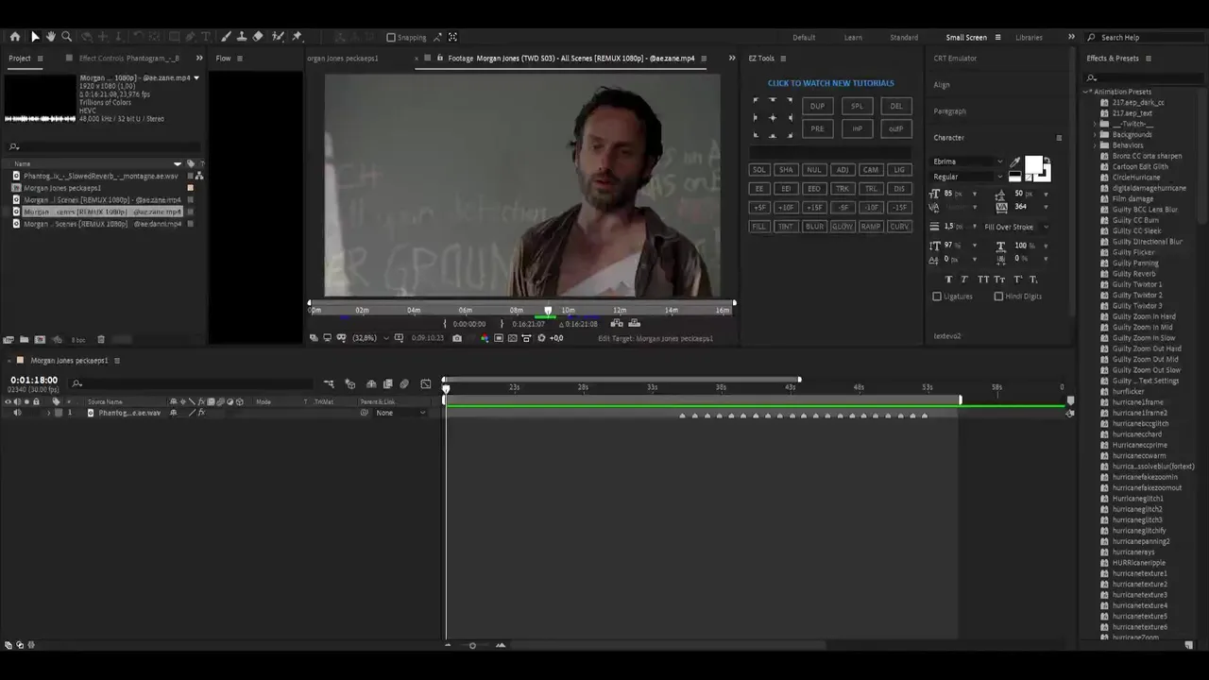Image resolution: width=1209 pixels, height=680 pixels.
Task: Click ripple insert edit icon in footage panel
Action: click(x=617, y=324)
